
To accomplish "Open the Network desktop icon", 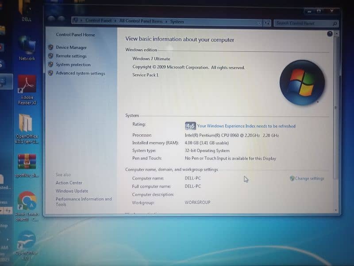I will (27, 46).
